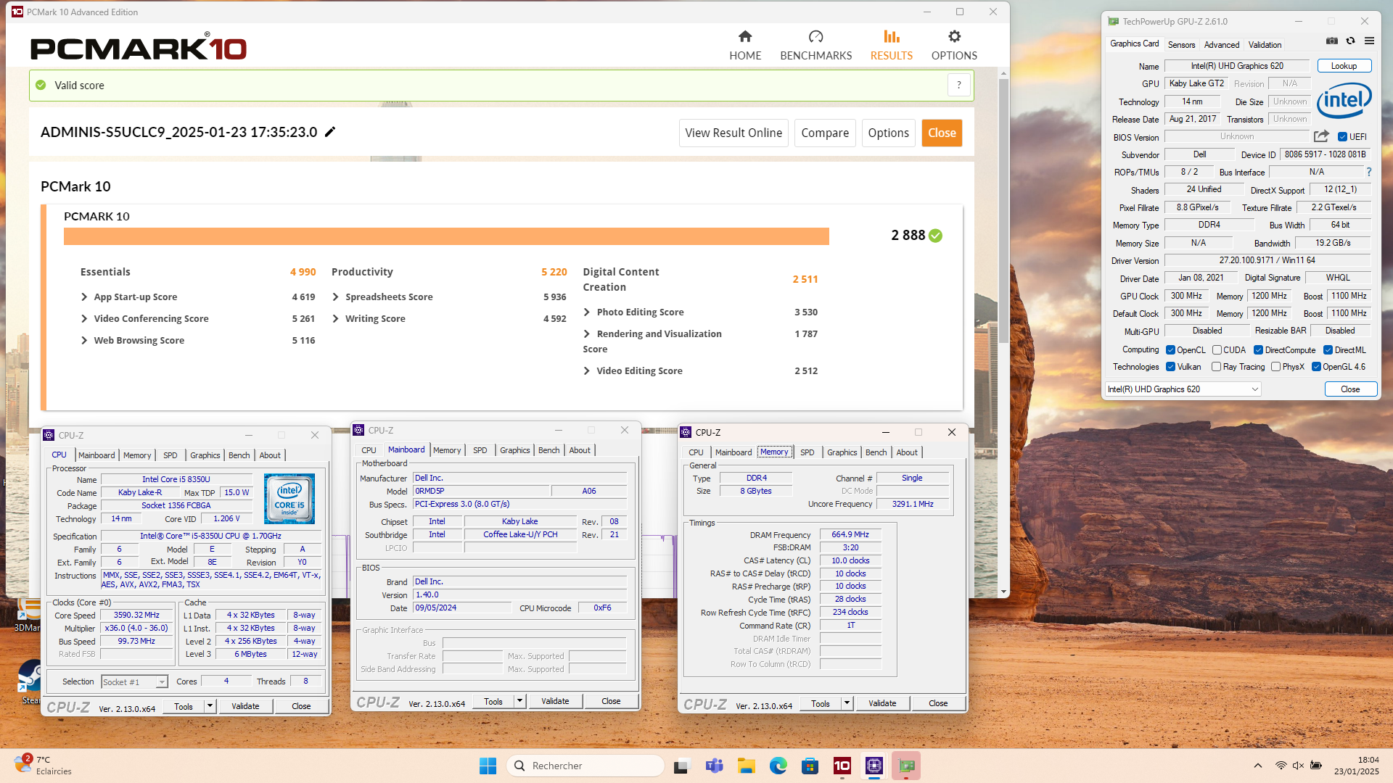Open the weather widget in taskbar
The width and height of the screenshot is (1393, 783).
tap(44, 765)
